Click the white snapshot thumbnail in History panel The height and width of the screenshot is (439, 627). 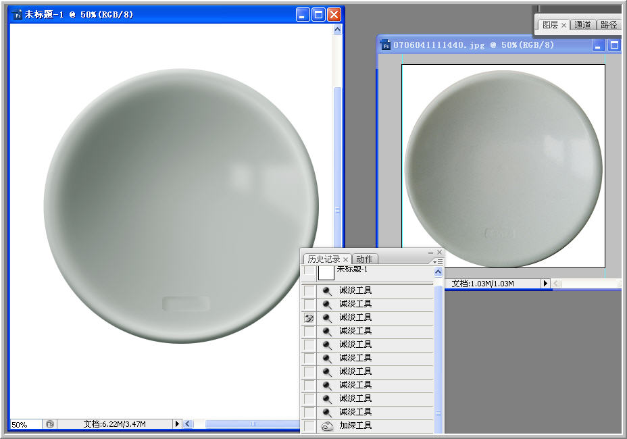326,273
